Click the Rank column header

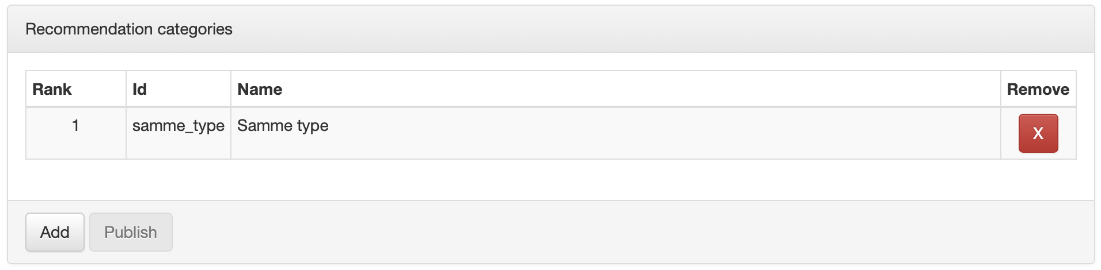point(52,89)
